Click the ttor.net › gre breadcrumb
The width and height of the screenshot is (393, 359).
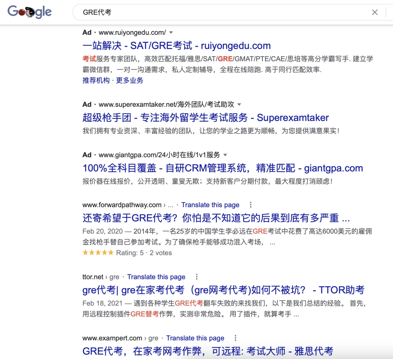101,277
